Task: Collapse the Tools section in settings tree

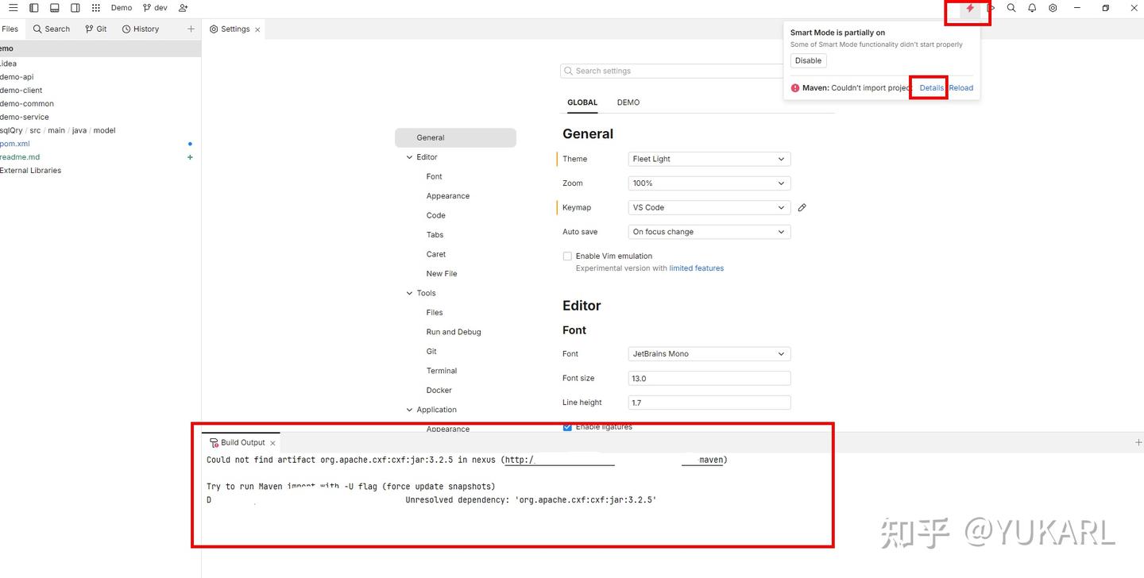Action: pyautogui.click(x=410, y=294)
